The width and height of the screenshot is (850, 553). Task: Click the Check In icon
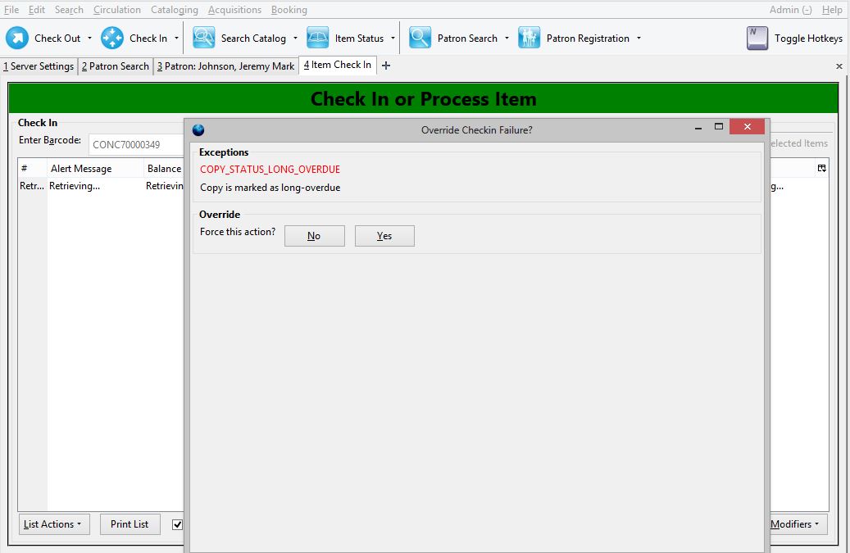[112, 38]
